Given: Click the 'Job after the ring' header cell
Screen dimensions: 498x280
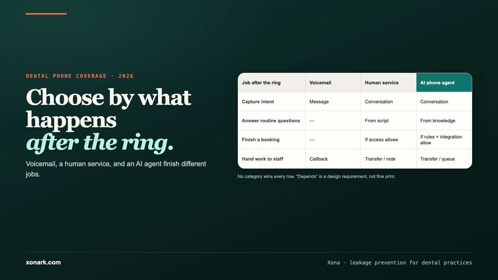Looking at the screenshot, I should click(272, 82).
